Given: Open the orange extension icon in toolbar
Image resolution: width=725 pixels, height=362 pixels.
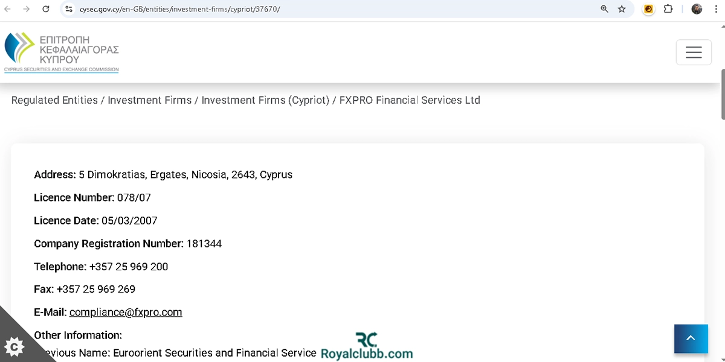Looking at the screenshot, I should coord(648,9).
